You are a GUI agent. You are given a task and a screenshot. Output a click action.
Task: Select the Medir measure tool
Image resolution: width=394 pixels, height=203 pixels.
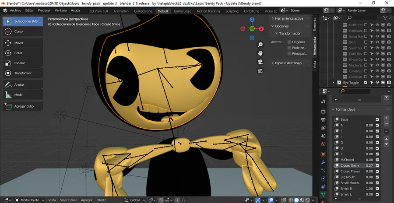[x=23, y=94]
